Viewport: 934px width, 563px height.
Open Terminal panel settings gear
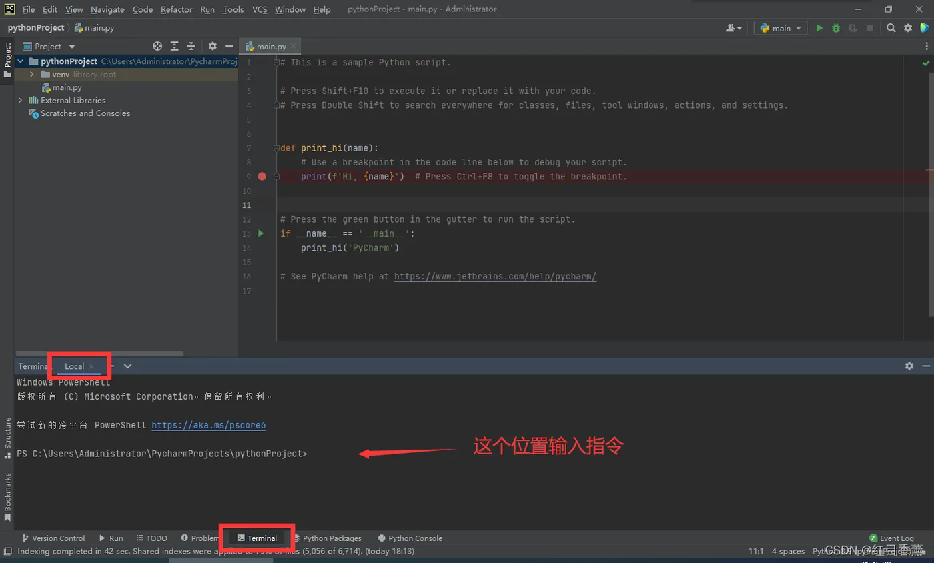(x=909, y=366)
